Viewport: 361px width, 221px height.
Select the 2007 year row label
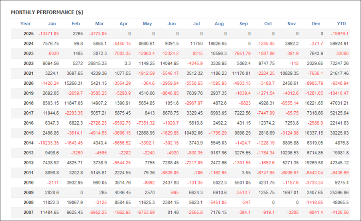click(28, 213)
